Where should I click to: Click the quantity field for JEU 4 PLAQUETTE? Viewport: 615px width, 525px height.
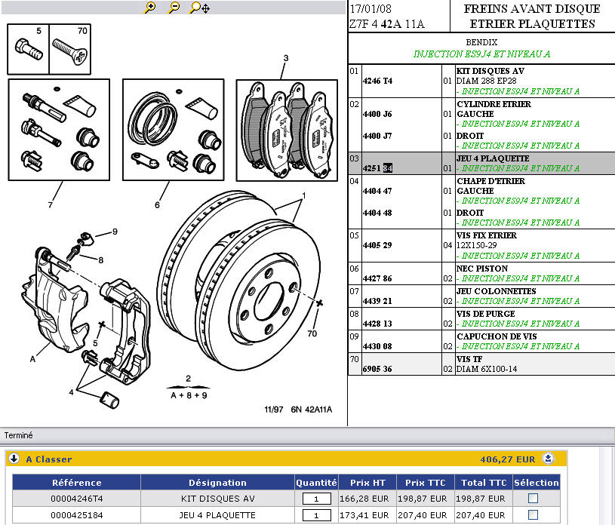click(x=317, y=515)
